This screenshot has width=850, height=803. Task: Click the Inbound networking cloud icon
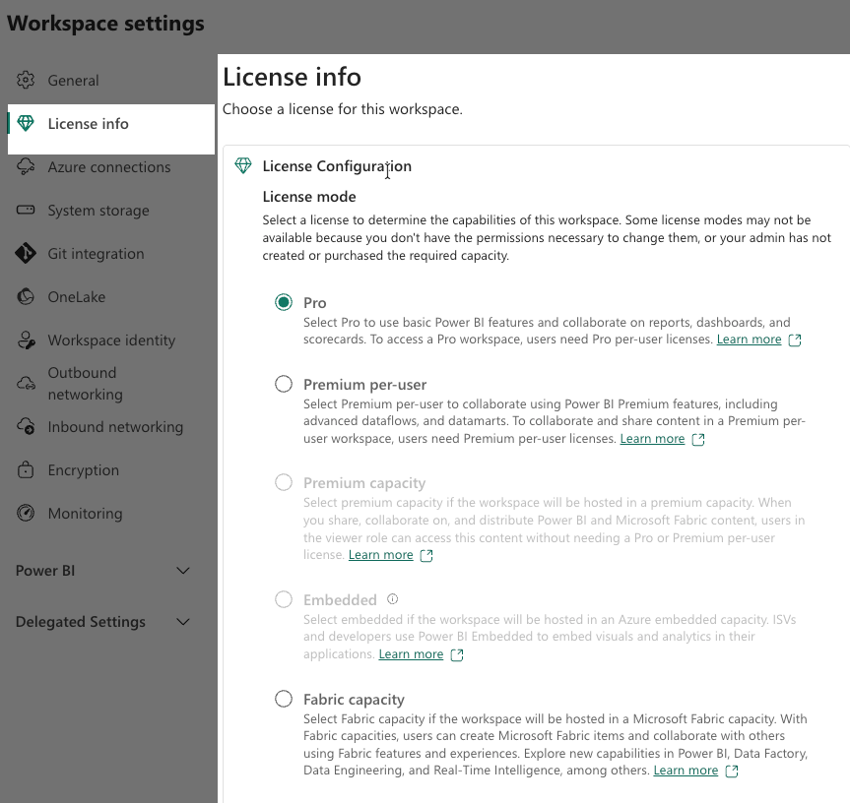point(26,427)
